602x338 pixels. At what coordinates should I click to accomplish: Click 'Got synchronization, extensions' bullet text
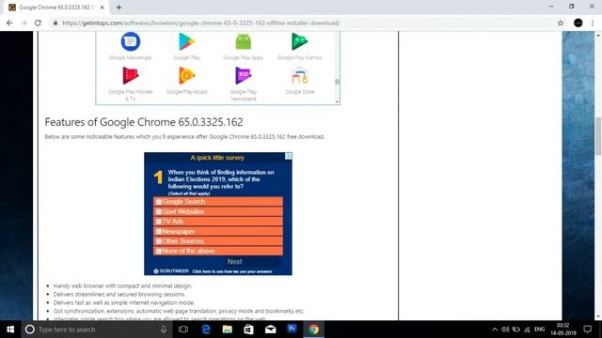tap(179, 311)
